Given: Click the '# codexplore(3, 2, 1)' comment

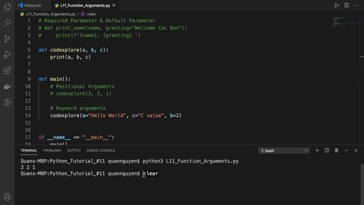Looking at the screenshot, I should [81, 93].
